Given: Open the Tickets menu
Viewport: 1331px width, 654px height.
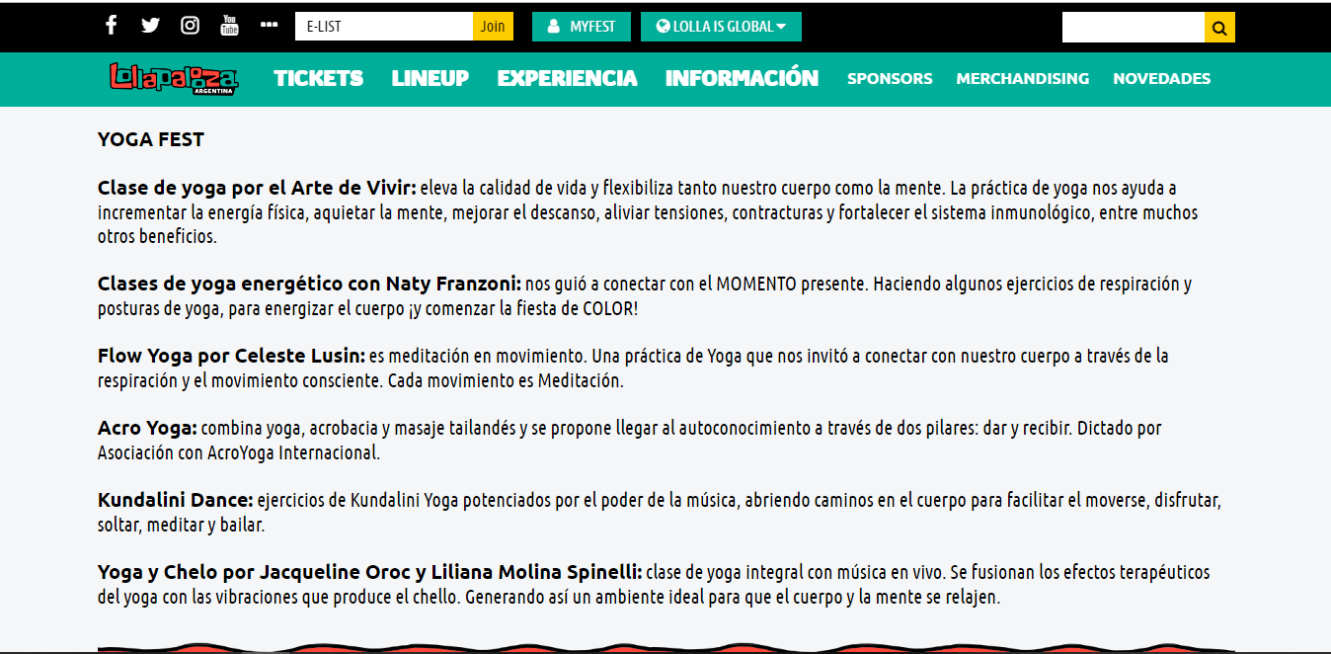Looking at the screenshot, I should click(x=318, y=78).
